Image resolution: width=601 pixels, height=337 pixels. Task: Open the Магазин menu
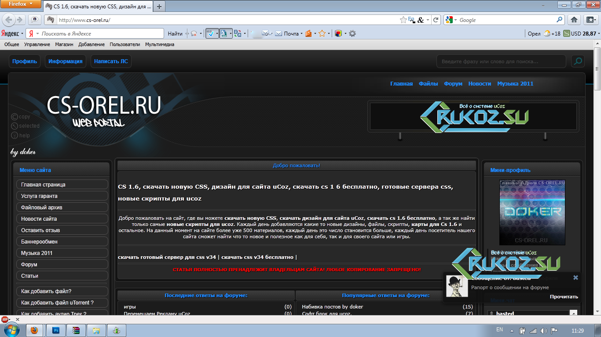point(64,44)
